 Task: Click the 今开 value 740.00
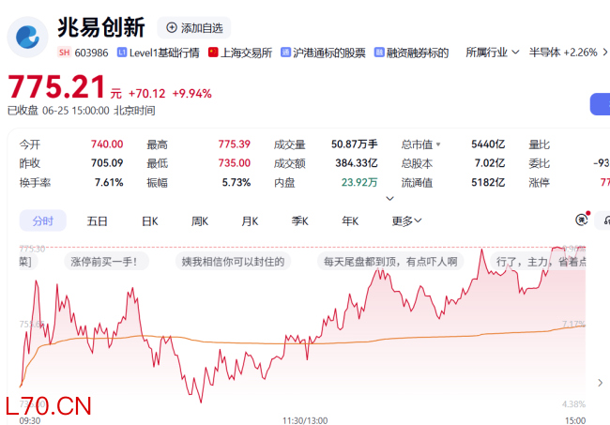[x=107, y=144]
